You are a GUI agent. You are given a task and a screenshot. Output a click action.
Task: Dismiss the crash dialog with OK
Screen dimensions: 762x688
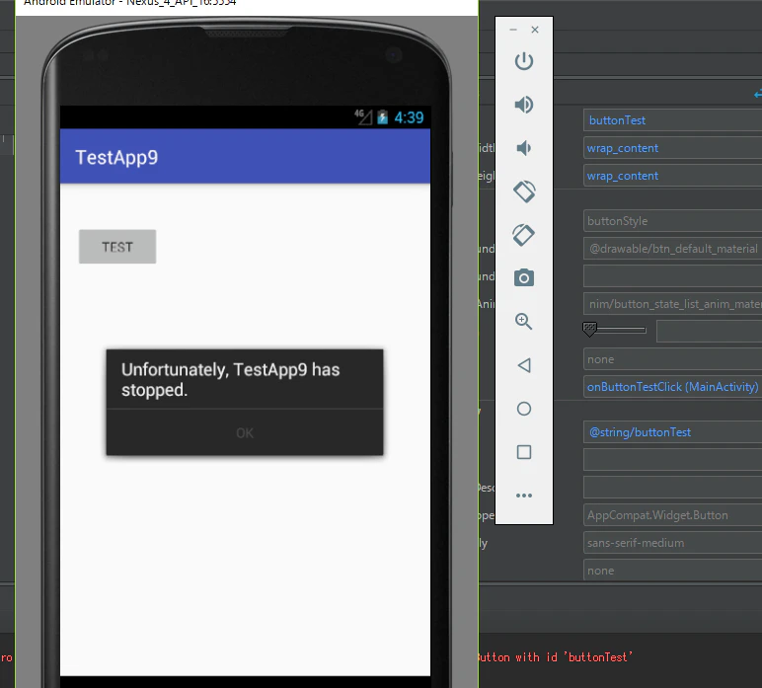pyautogui.click(x=245, y=432)
